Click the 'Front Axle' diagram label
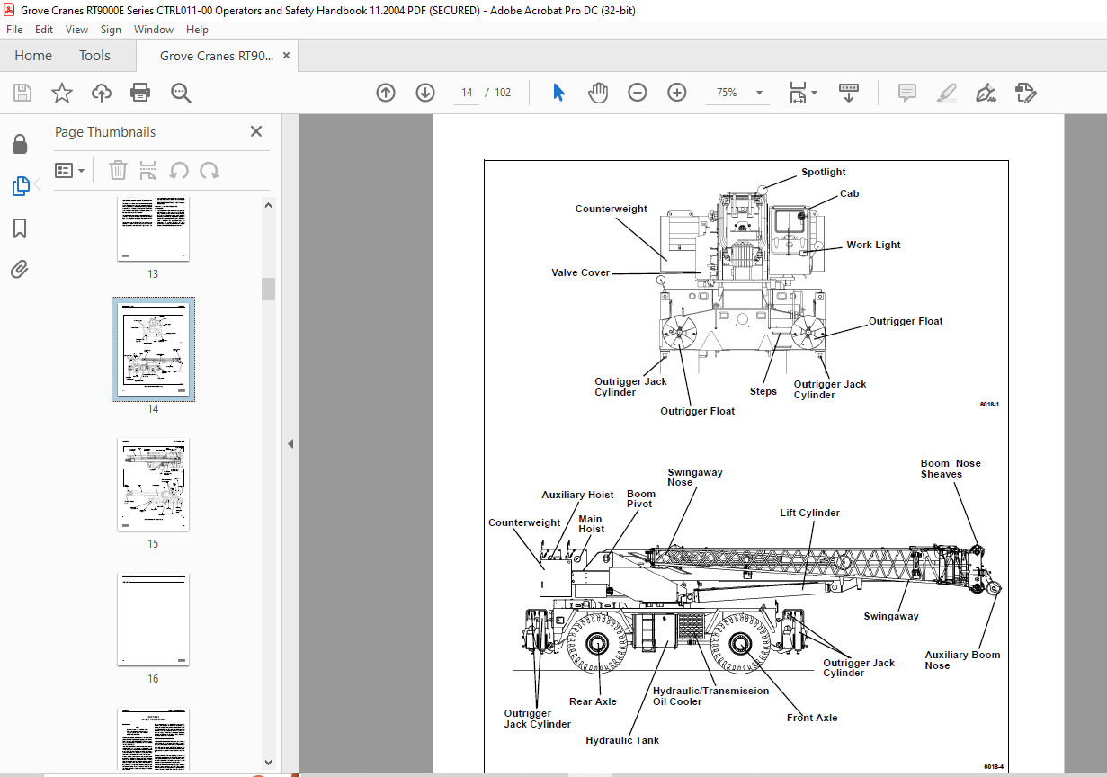Image resolution: width=1107 pixels, height=777 pixels. 812,718
